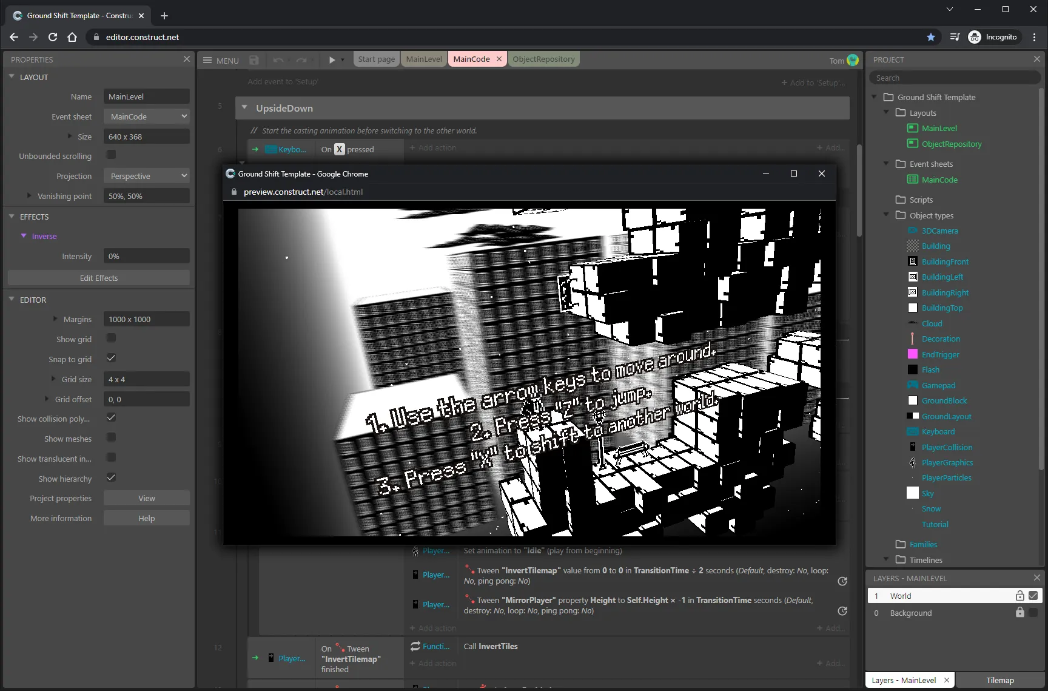Select the 3DCamera object type
The height and width of the screenshot is (691, 1048).
(x=941, y=231)
